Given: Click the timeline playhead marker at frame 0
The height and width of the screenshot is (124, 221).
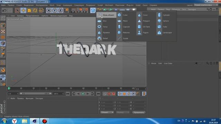Looking at the screenshot, I should click(9, 89).
